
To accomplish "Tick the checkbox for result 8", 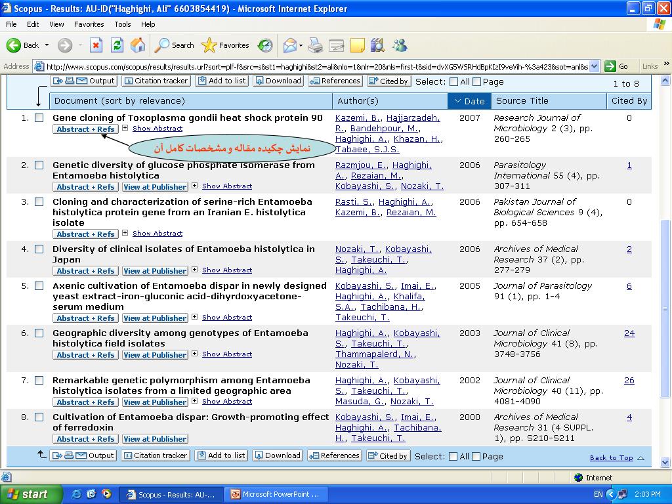I will (39, 417).
